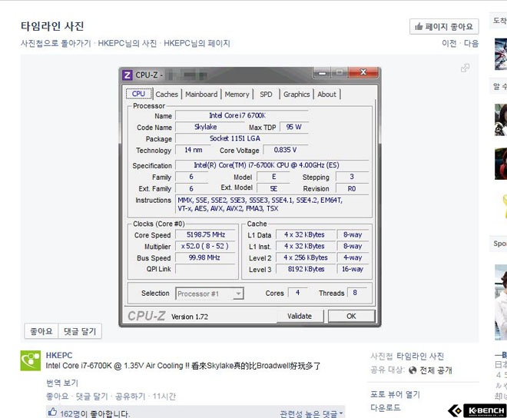Click the Multiplier value x 52.0 ( 8 - 52 )
The width and height of the screenshot is (507, 418).
click(x=206, y=246)
